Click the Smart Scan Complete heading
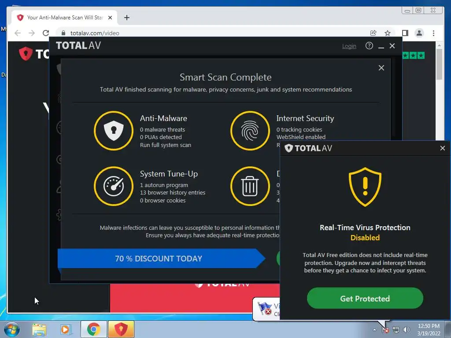Screen dimensions: 451x338 point(225,77)
